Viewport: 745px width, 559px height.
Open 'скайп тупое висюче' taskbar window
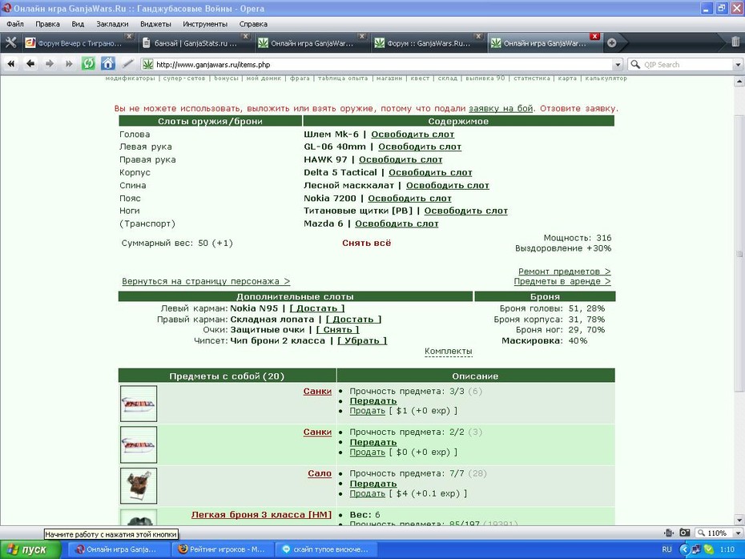pyautogui.click(x=325, y=549)
